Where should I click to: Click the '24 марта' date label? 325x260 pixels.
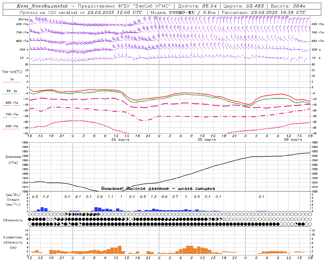coord(120,140)
